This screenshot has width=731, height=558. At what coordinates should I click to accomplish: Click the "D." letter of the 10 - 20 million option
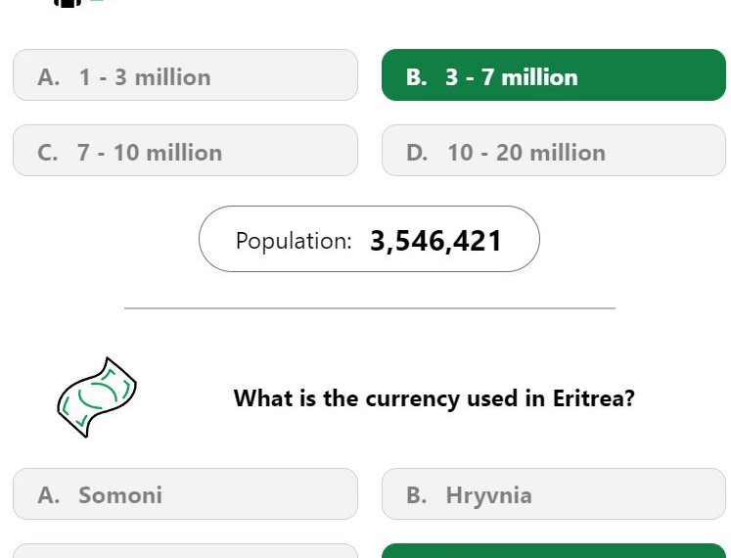(417, 153)
